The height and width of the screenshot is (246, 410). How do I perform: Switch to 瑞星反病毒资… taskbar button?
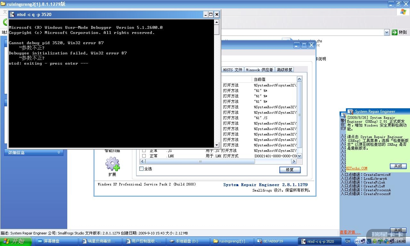100,241
